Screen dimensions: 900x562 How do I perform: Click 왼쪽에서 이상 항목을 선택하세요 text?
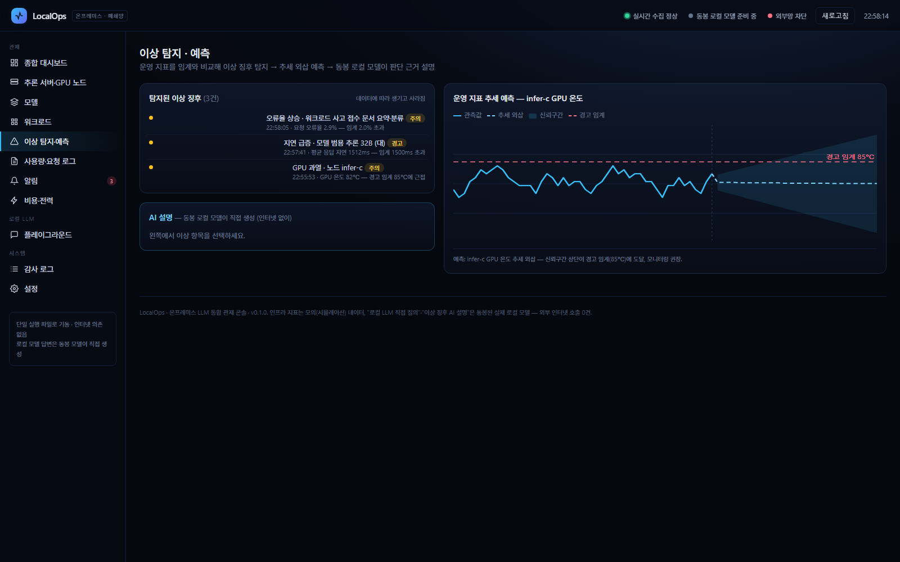click(x=197, y=235)
